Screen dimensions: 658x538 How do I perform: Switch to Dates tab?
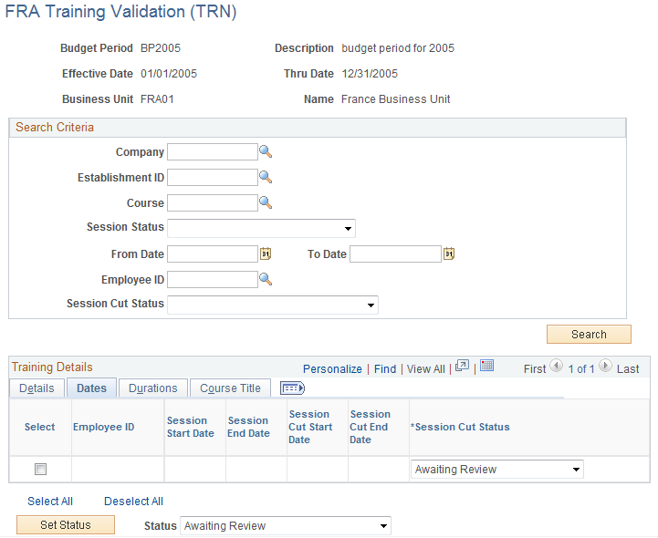click(x=91, y=388)
